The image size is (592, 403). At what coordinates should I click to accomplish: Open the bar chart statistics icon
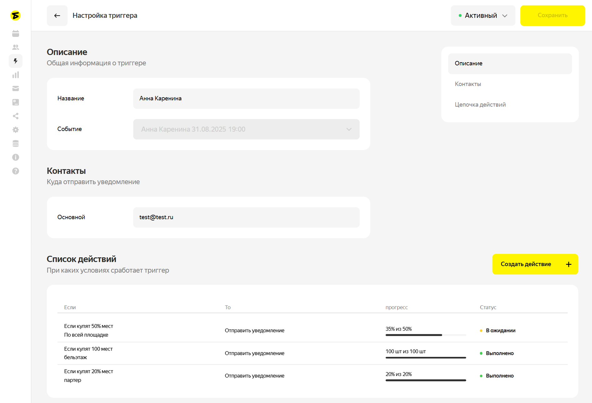point(16,75)
